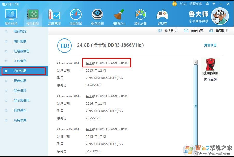Click the report icon beside 生成报表
Image resolution: width=234 pixels, height=157 pixels.
coord(211,30)
